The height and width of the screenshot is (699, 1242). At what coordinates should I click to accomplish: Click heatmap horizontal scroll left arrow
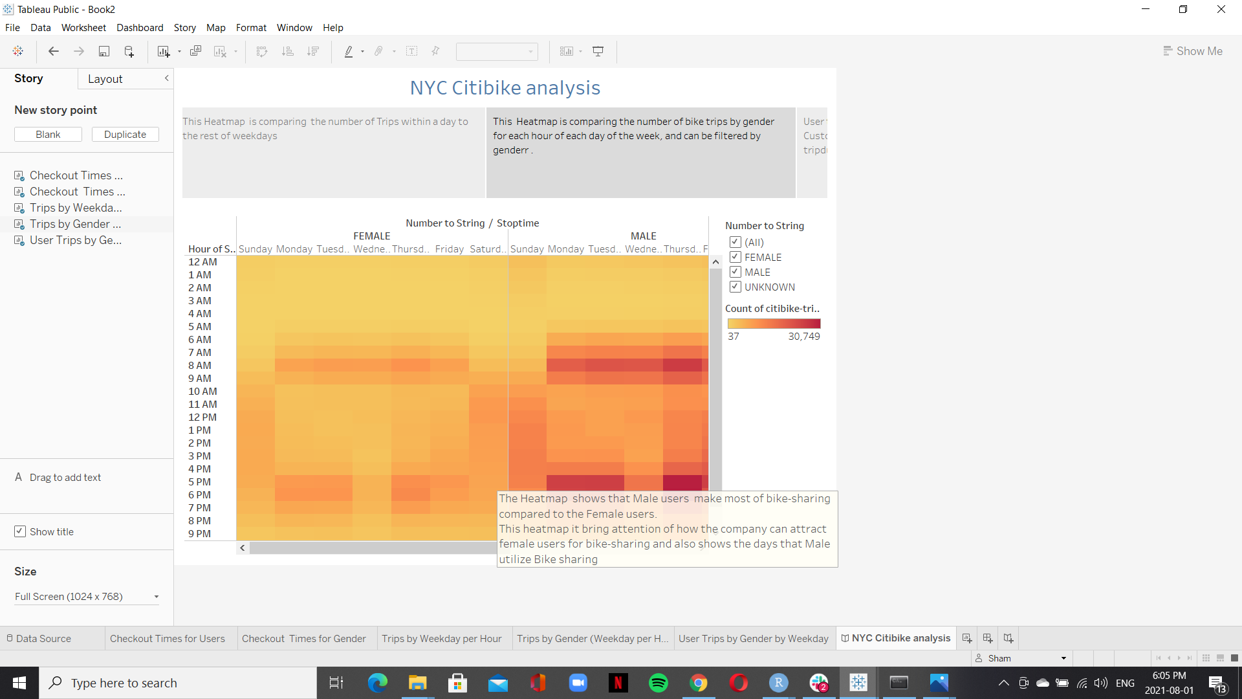(243, 548)
